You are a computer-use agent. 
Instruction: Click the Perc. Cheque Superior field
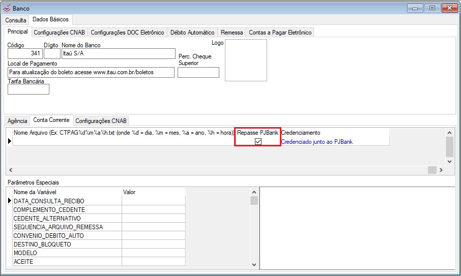(x=198, y=73)
